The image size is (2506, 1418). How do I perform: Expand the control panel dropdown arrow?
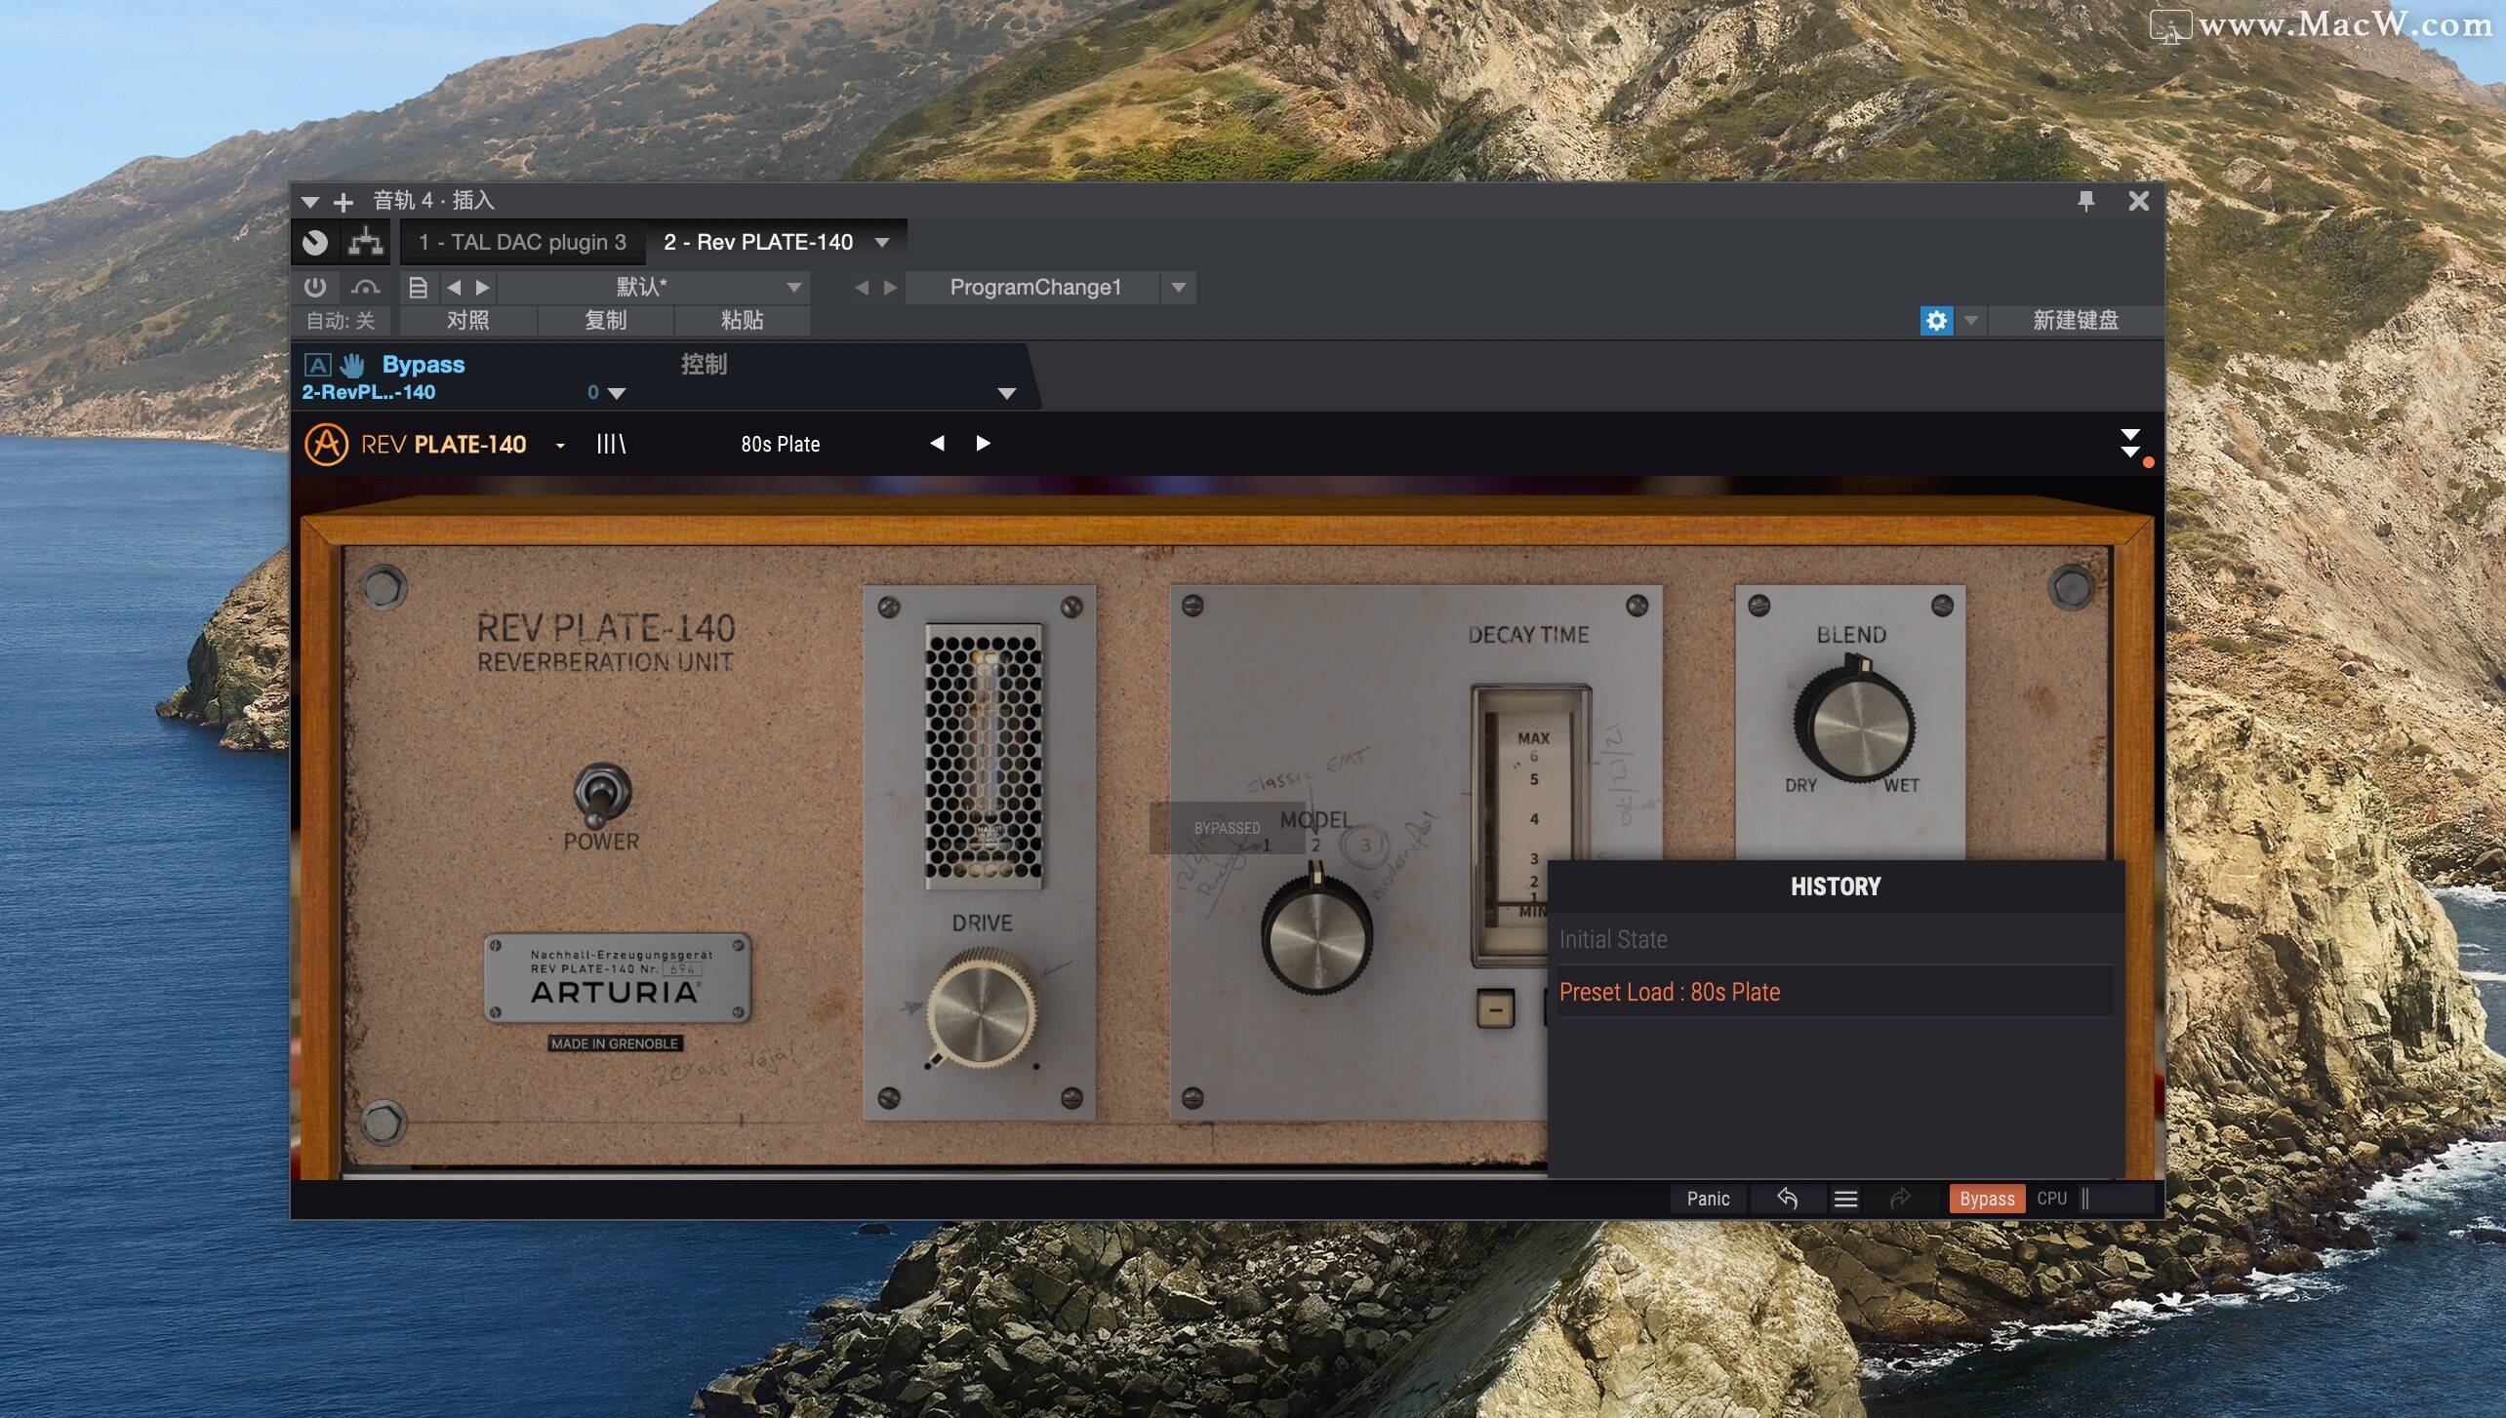[x=1007, y=393]
